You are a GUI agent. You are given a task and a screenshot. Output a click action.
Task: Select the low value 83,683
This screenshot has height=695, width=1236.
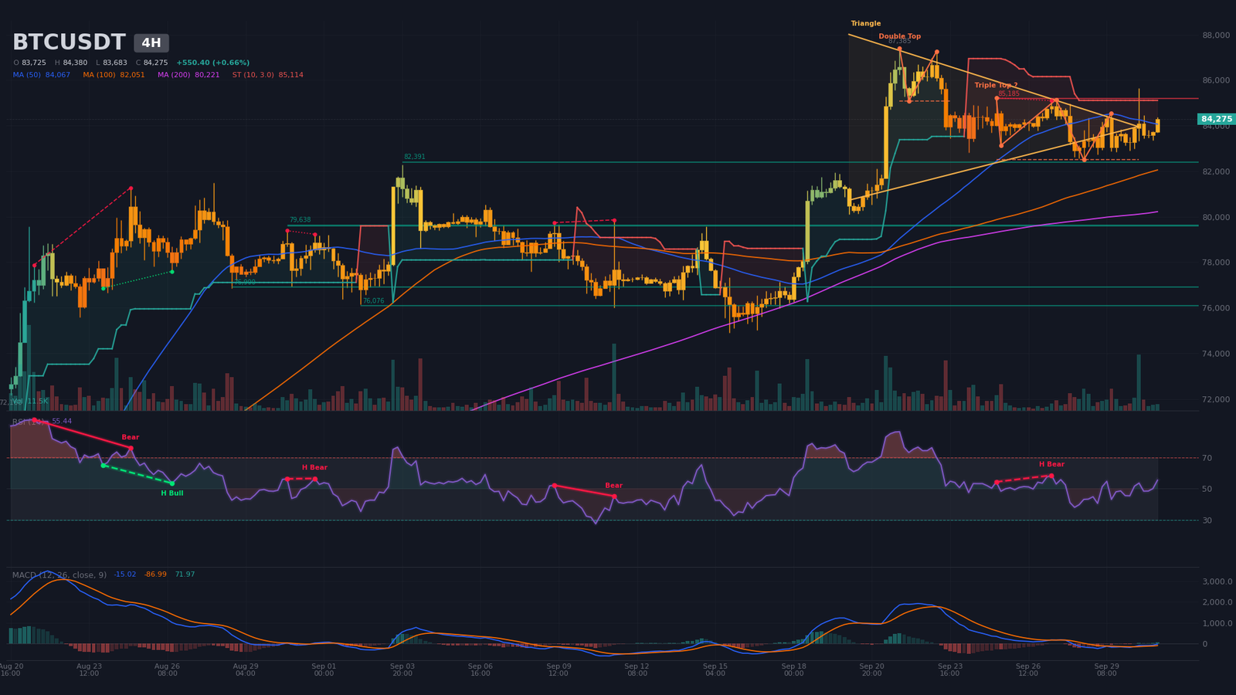115,63
